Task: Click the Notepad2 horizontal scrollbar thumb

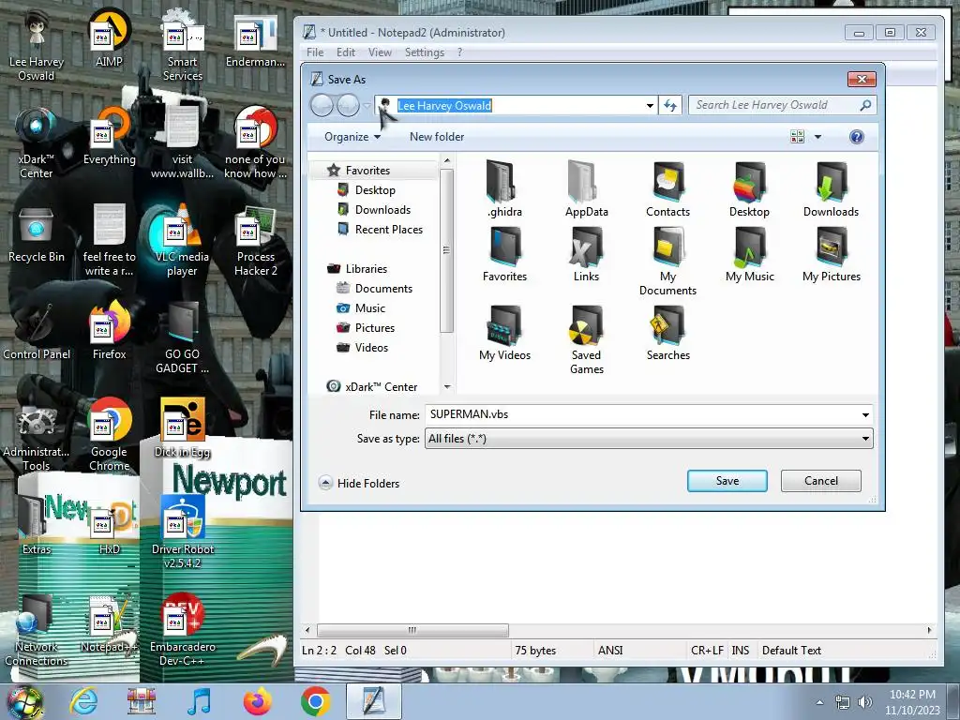Action: click(412, 630)
